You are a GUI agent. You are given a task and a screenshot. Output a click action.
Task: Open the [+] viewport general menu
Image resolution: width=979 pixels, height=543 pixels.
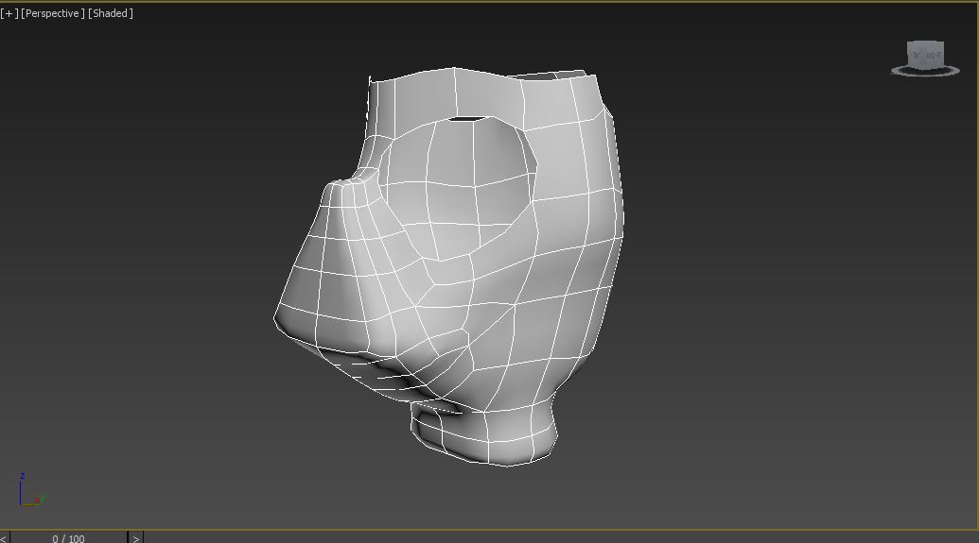[9, 13]
